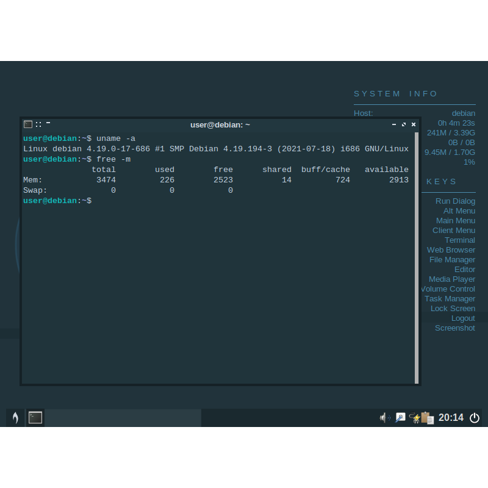Toggle maximize on the terminal window
488x488 pixels.
(403, 124)
